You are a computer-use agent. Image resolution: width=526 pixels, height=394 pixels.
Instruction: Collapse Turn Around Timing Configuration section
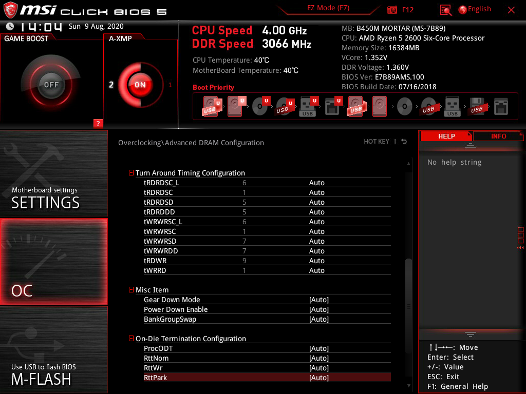click(131, 172)
